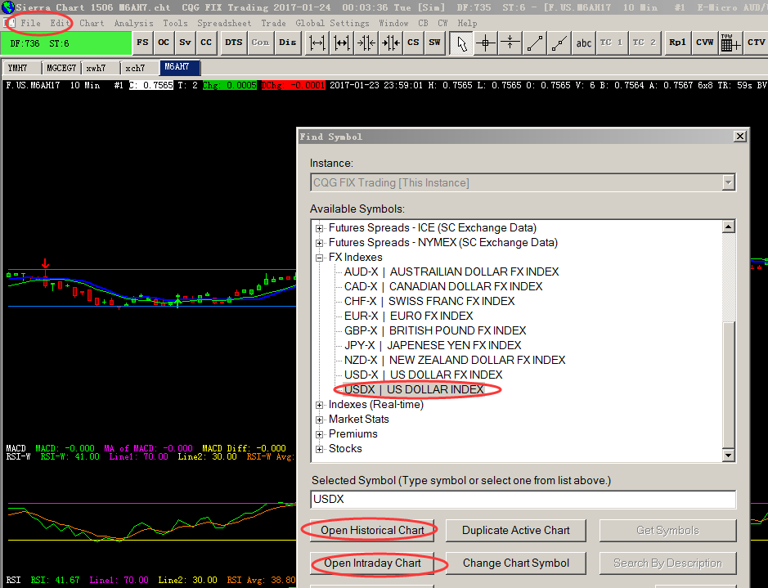Select the abc text tool

[584, 42]
